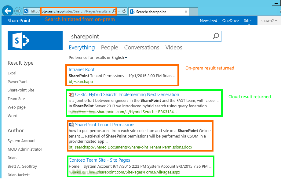Click the Hybrid Serach - BRK3134 result URL

click(122, 112)
